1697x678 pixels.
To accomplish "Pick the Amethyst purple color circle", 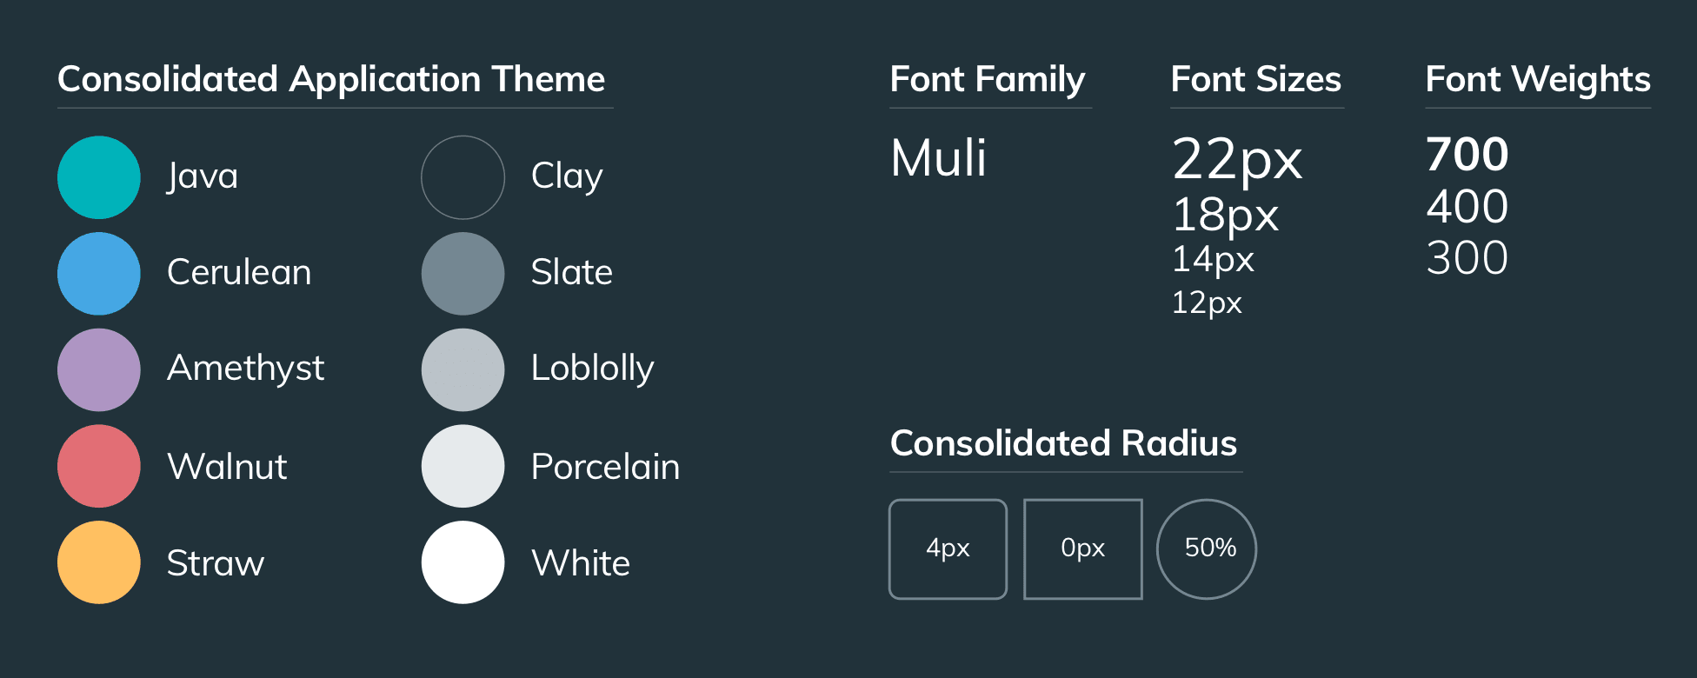I will (x=99, y=369).
